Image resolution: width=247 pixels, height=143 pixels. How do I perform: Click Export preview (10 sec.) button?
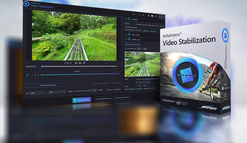(122, 97)
